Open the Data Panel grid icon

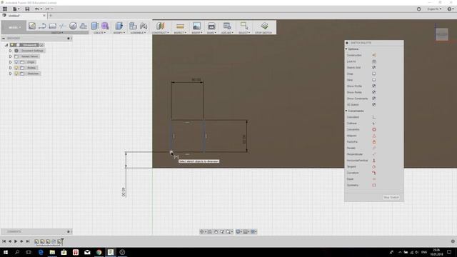pos(5,9)
